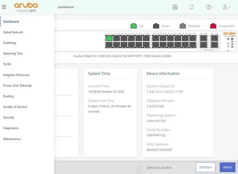Click the green Up legend port icon

134,26
